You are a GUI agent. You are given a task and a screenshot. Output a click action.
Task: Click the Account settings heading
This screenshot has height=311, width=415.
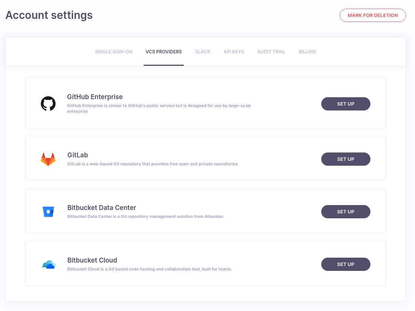coord(49,15)
